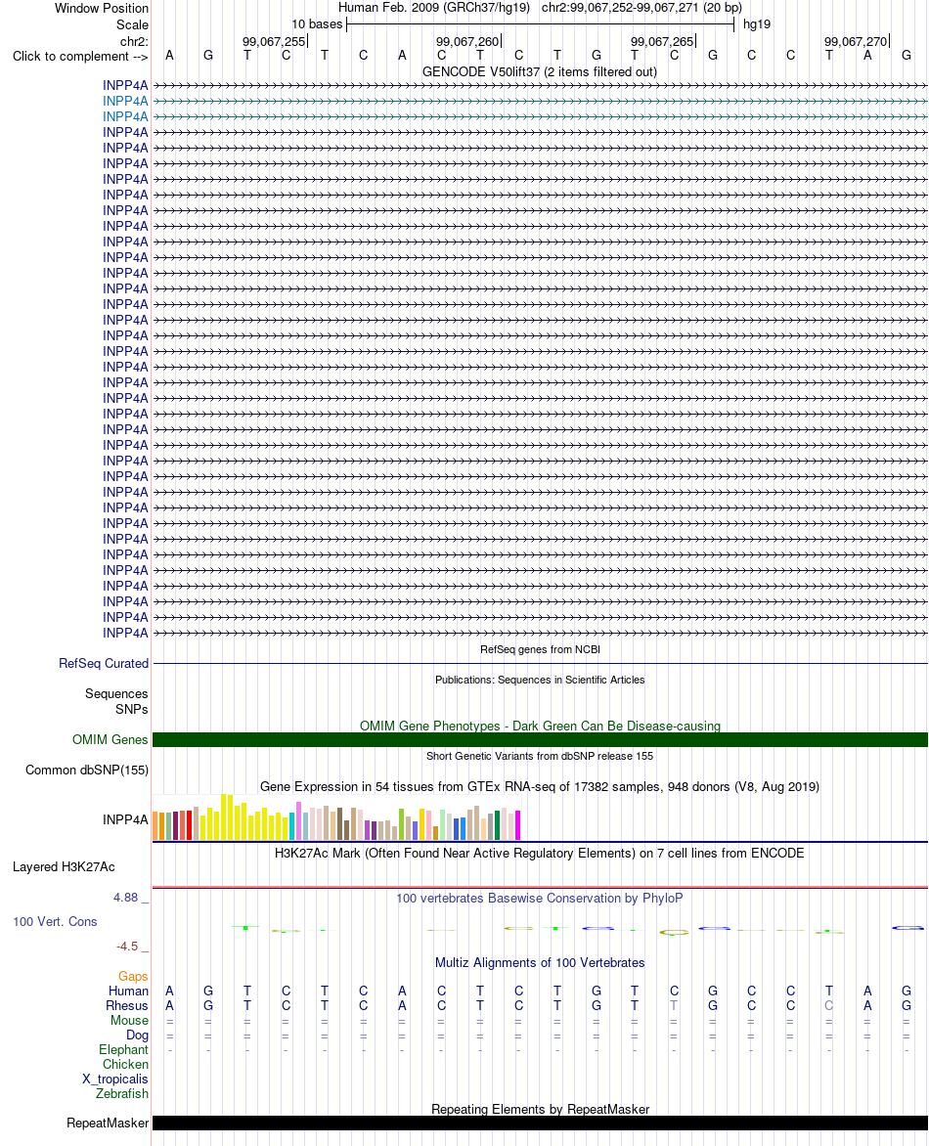The image size is (929, 1146).
Task: Click the Mouse alignment row label
Action: tap(129, 1020)
